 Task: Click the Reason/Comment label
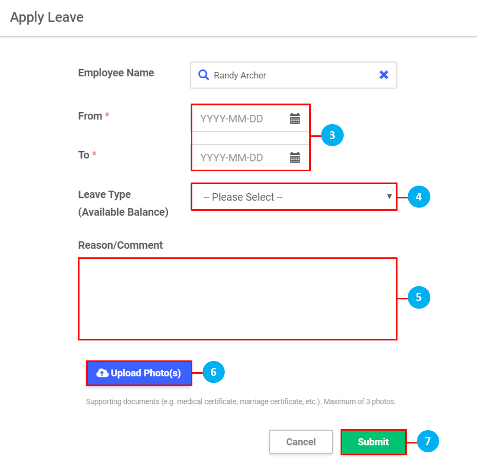[121, 245]
